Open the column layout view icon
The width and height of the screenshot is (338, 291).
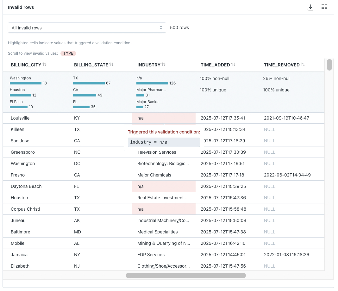pyautogui.click(x=324, y=7)
